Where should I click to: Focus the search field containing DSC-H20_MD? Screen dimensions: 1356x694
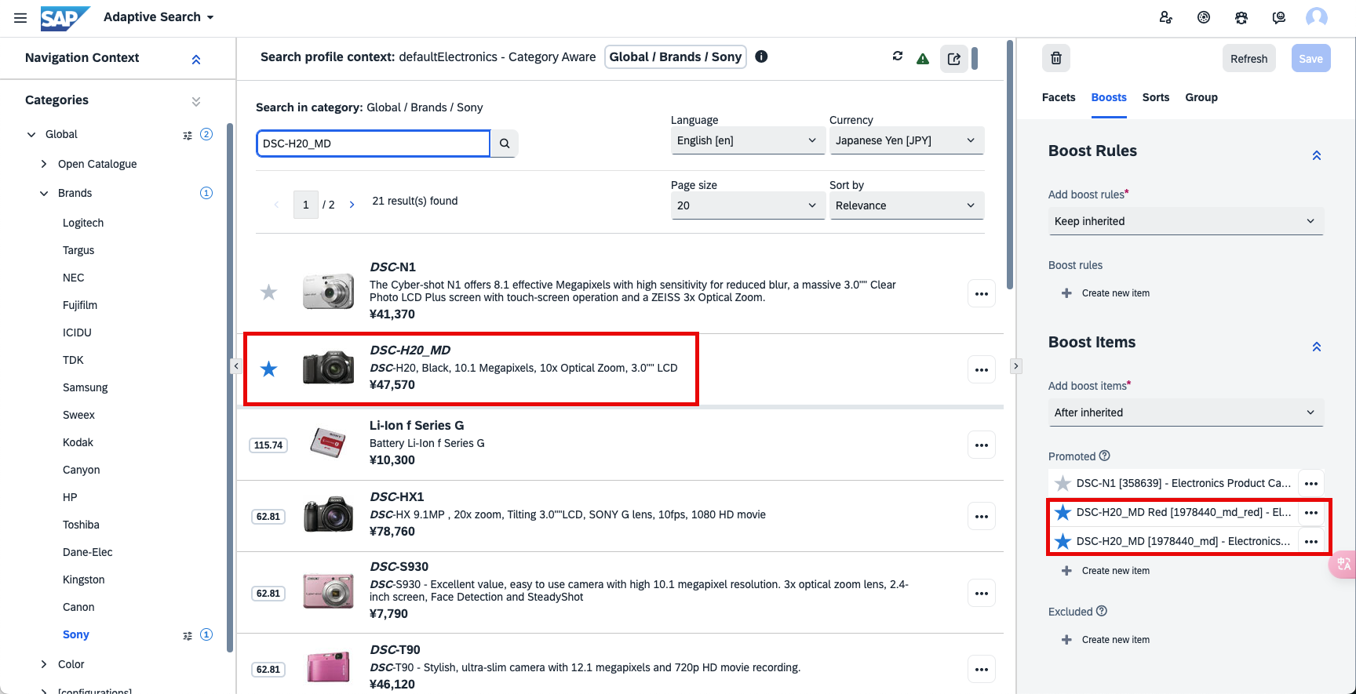pyautogui.click(x=374, y=144)
